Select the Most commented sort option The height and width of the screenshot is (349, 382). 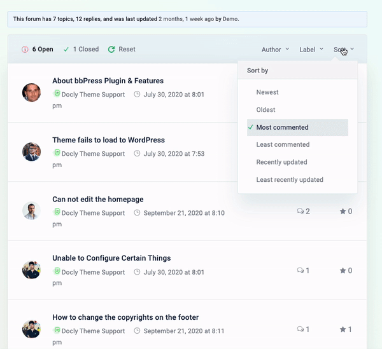pos(297,127)
